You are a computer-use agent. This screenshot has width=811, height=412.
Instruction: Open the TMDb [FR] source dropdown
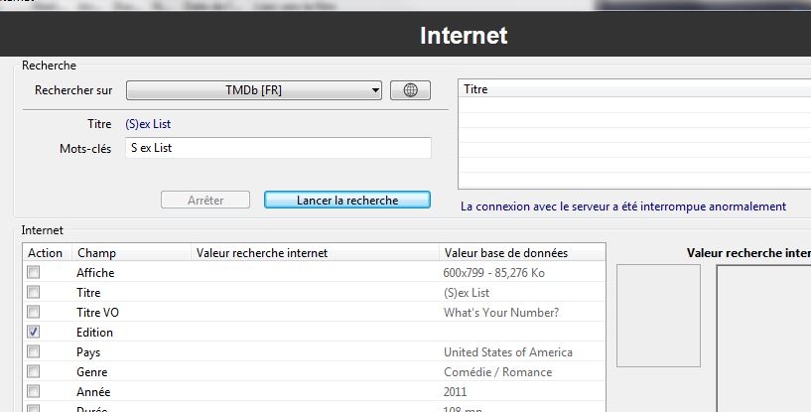[254, 90]
